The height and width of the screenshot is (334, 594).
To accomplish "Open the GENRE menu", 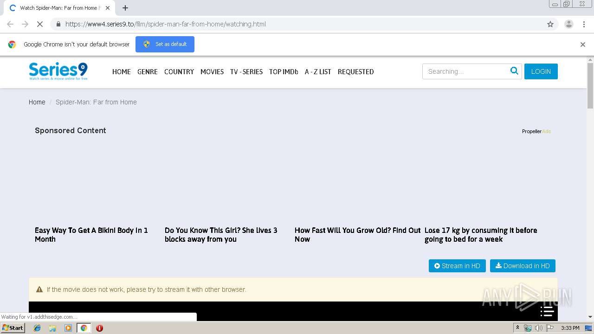I will click(148, 71).
